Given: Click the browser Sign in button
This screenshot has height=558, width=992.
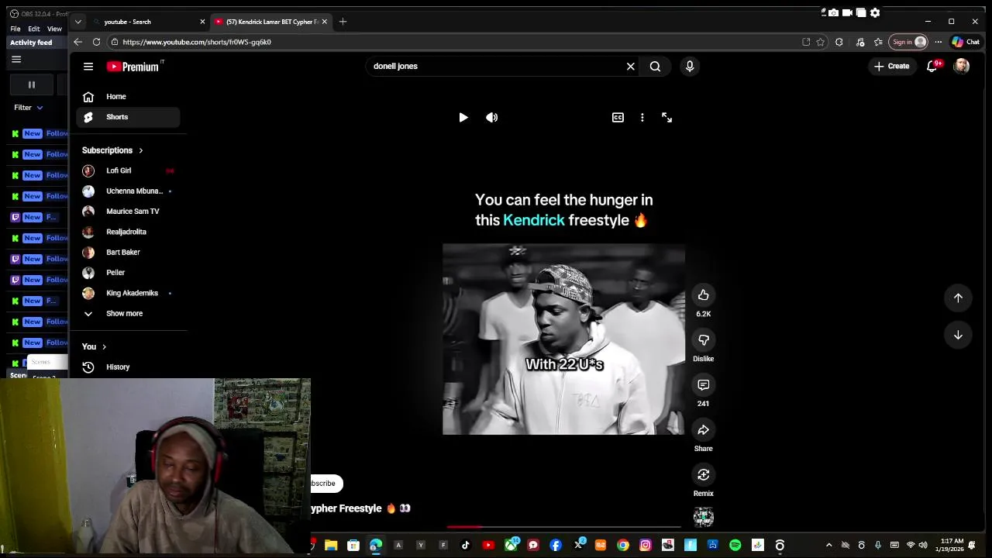Looking at the screenshot, I should 909,42.
